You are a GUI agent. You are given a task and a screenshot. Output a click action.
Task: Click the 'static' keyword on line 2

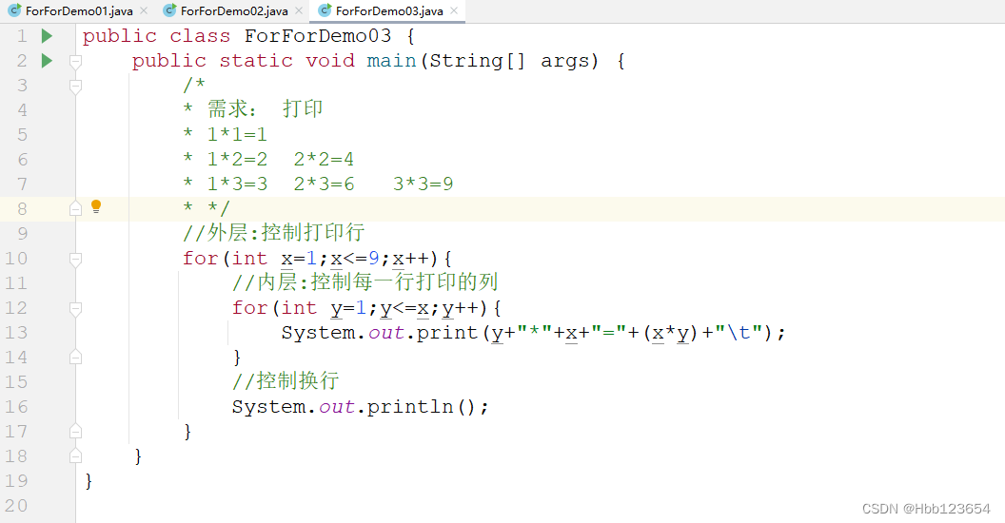pyautogui.click(x=256, y=61)
